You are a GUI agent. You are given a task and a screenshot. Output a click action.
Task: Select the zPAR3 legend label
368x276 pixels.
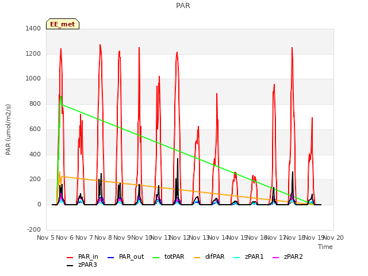[x=87, y=264]
